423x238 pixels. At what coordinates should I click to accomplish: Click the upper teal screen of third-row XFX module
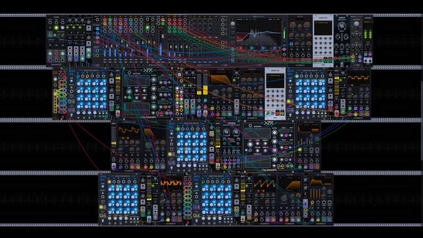pyautogui.click(x=258, y=133)
